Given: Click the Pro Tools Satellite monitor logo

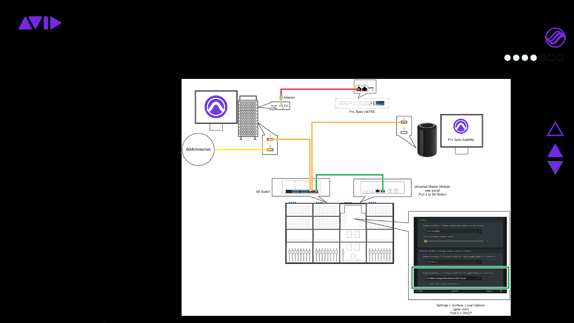Looking at the screenshot, I should (461, 126).
